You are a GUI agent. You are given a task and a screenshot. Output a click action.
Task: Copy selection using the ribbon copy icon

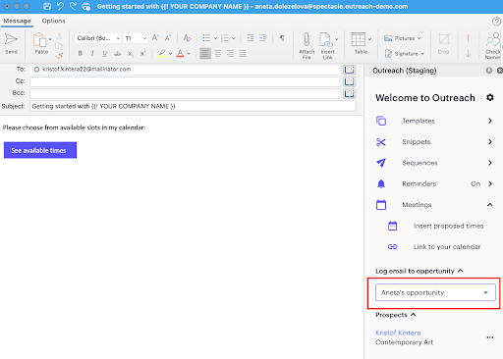59,46
